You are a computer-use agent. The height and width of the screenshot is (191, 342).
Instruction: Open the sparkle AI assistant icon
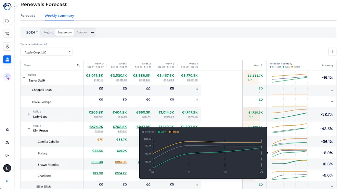tap(7, 77)
